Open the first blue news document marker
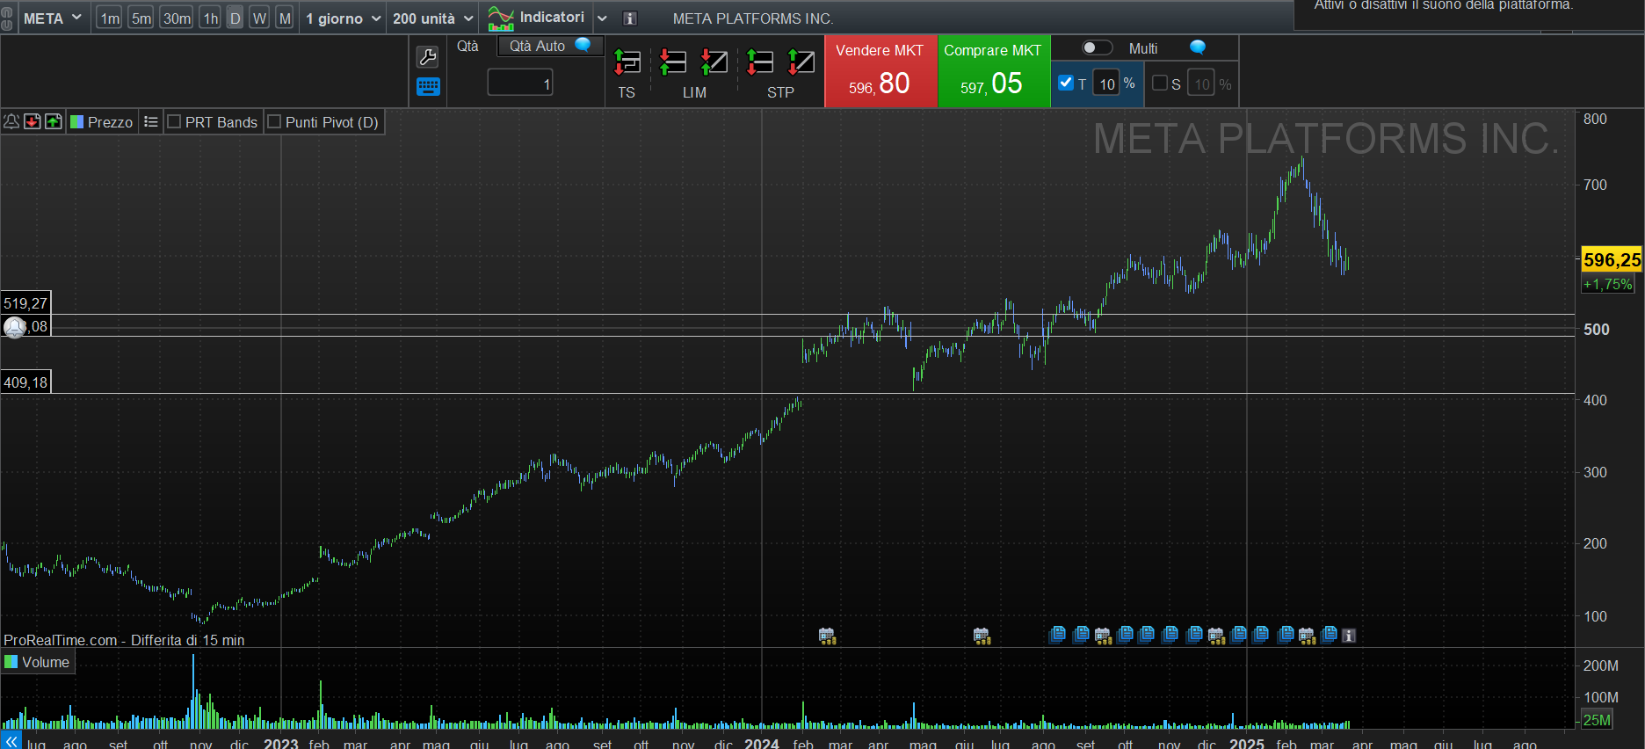Screen dimensions: 1645x749 click(1057, 634)
